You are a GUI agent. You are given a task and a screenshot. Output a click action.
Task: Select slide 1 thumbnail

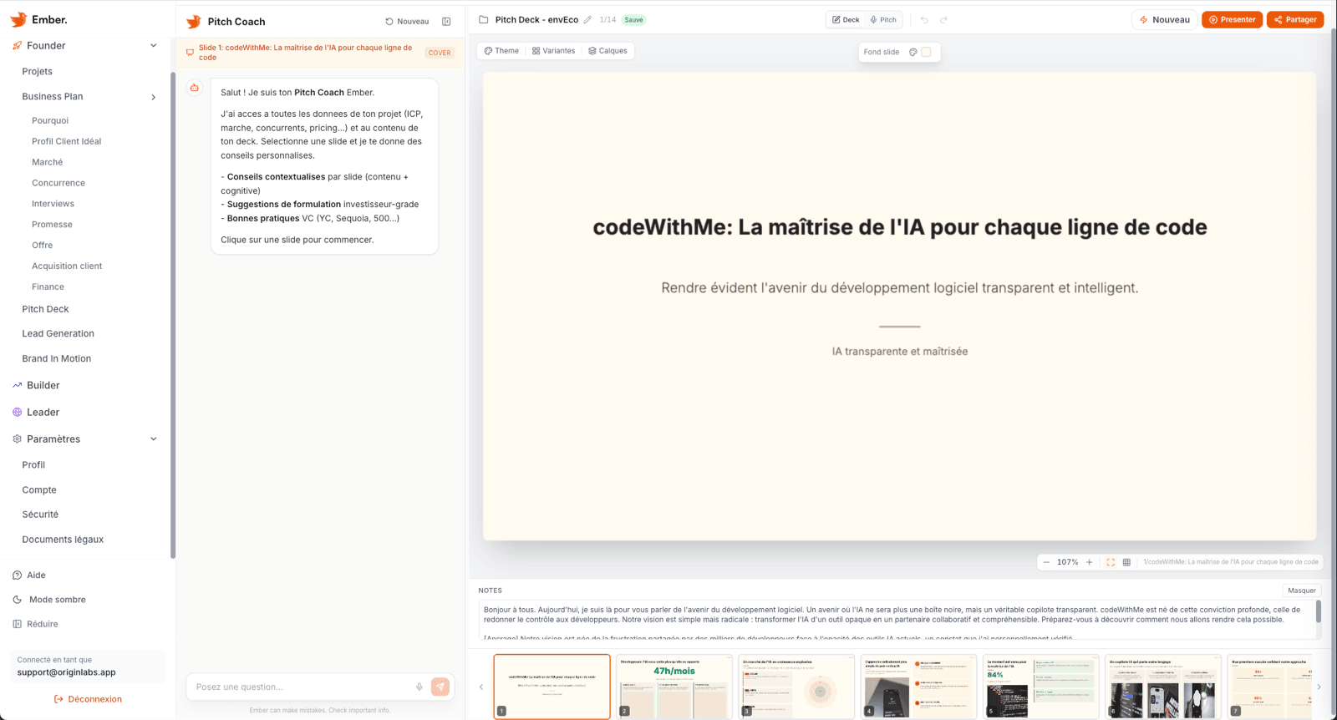click(552, 687)
